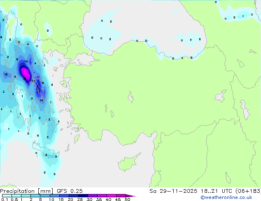261x201 pixels.
Task: Click the '25' legend scale label
Action: 80,199
